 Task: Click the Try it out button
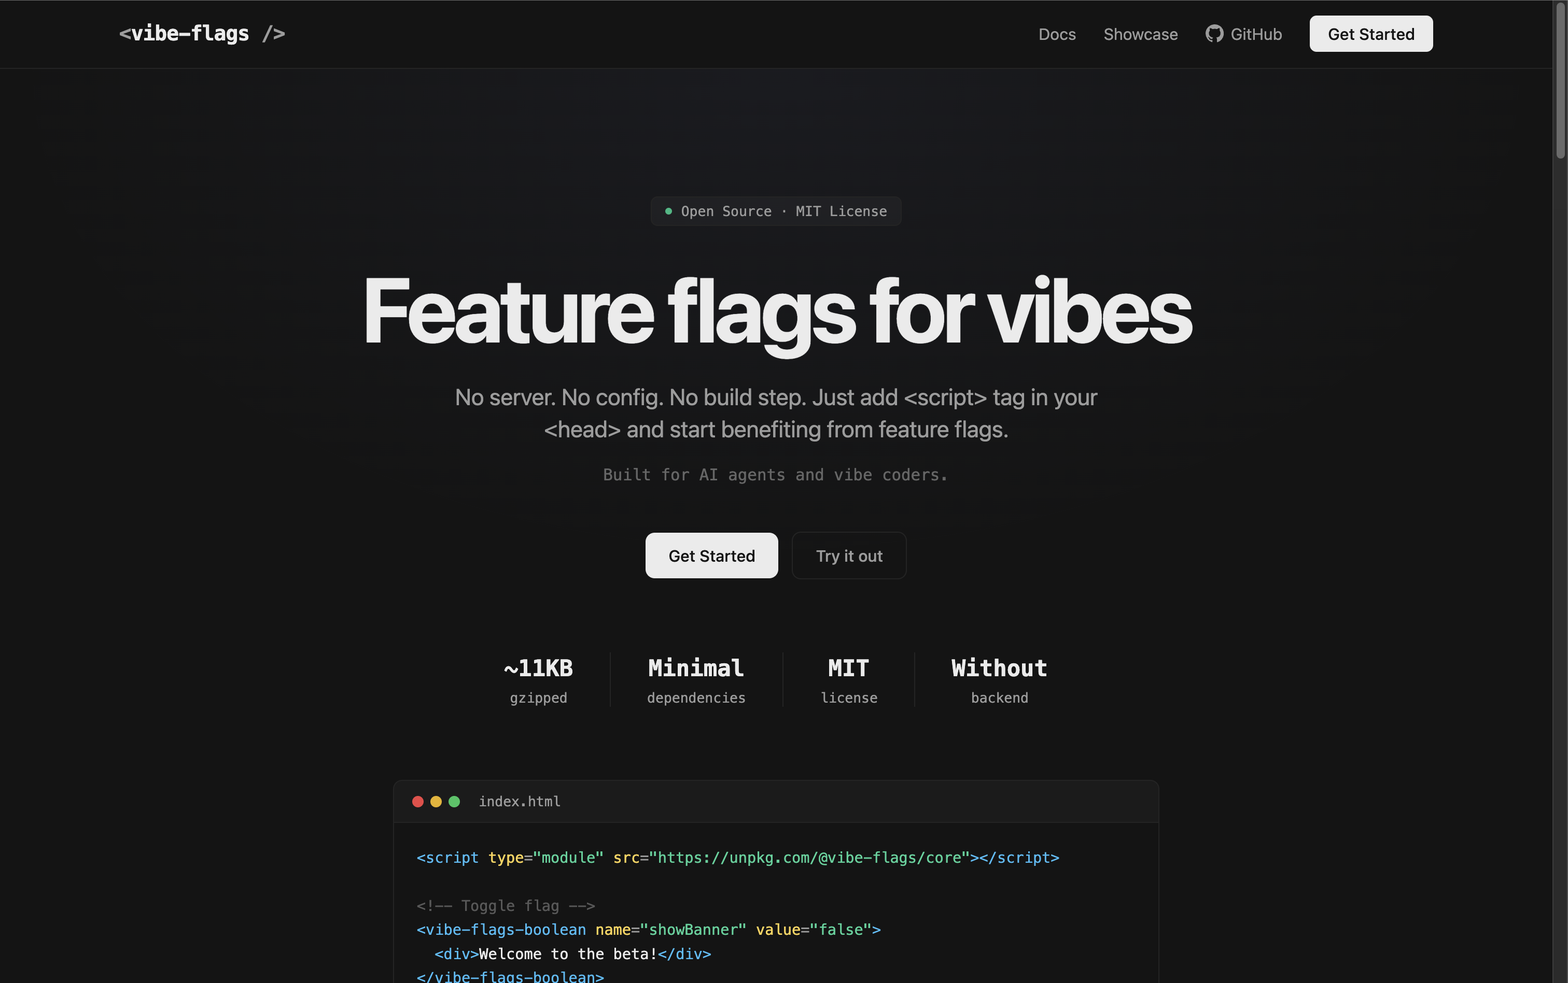[849, 555]
